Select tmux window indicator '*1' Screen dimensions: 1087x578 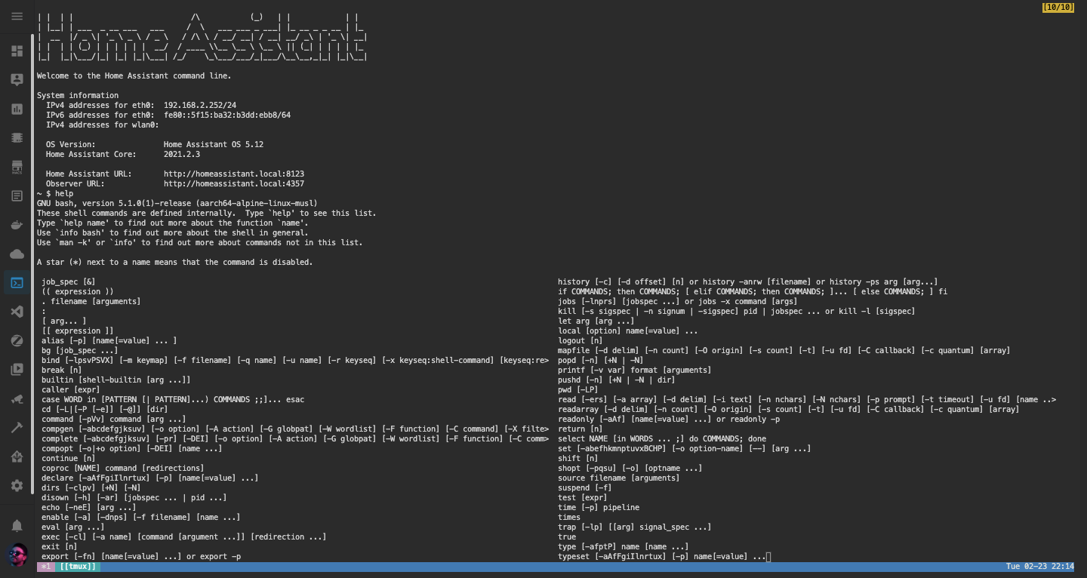(x=46, y=567)
